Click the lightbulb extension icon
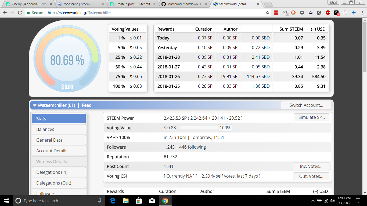This screenshot has width=367, height=206. (x=319, y=13)
